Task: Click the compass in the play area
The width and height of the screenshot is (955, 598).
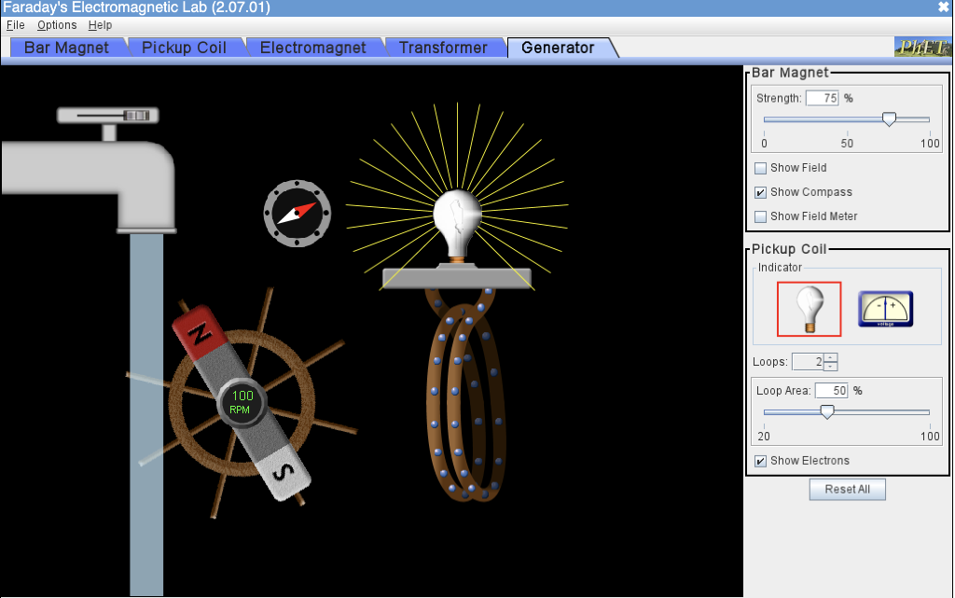Action: [297, 213]
